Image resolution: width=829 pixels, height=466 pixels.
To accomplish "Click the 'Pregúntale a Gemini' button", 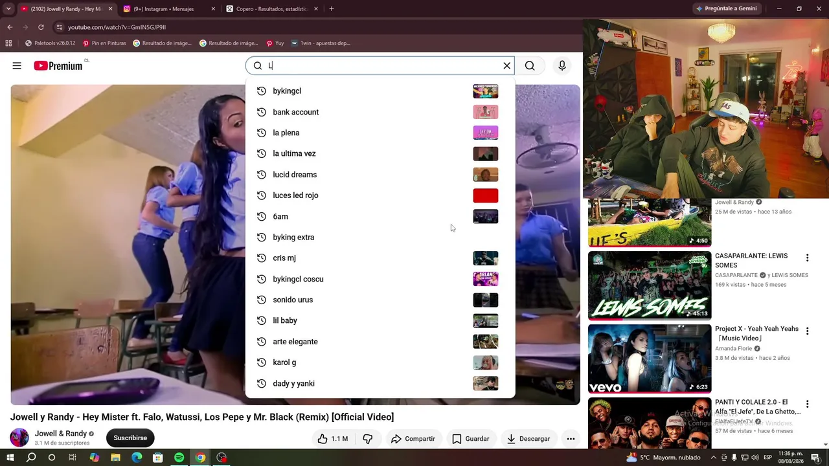I will click(x=726, y=8).
